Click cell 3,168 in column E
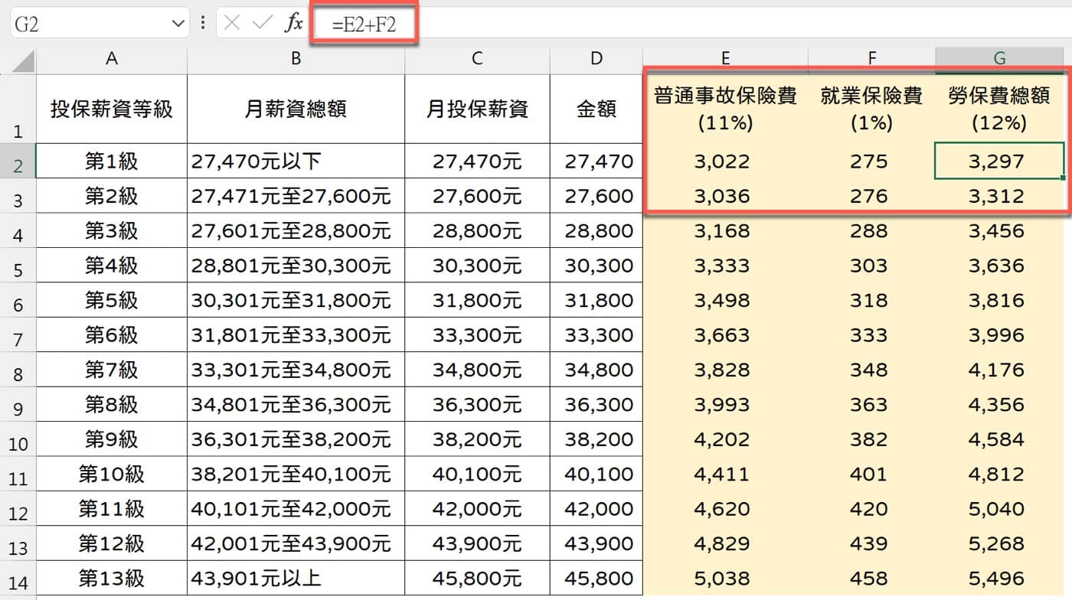1072x600 pixels. [x=725, y=230]
